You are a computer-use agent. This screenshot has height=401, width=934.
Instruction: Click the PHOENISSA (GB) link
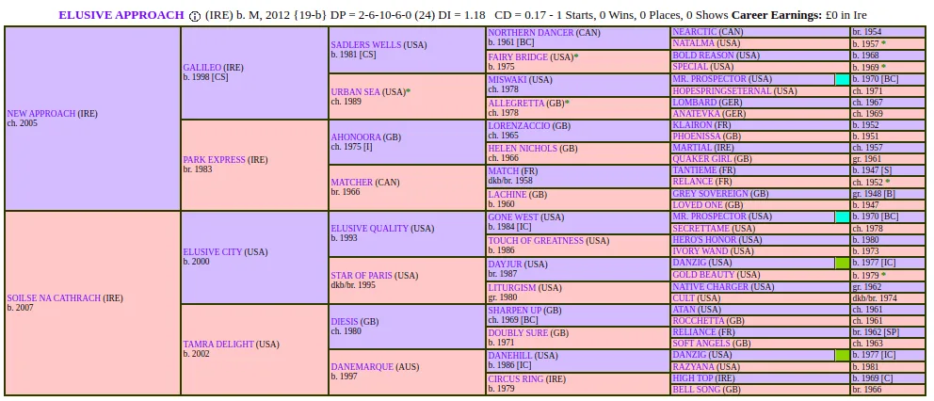(697, 136)
